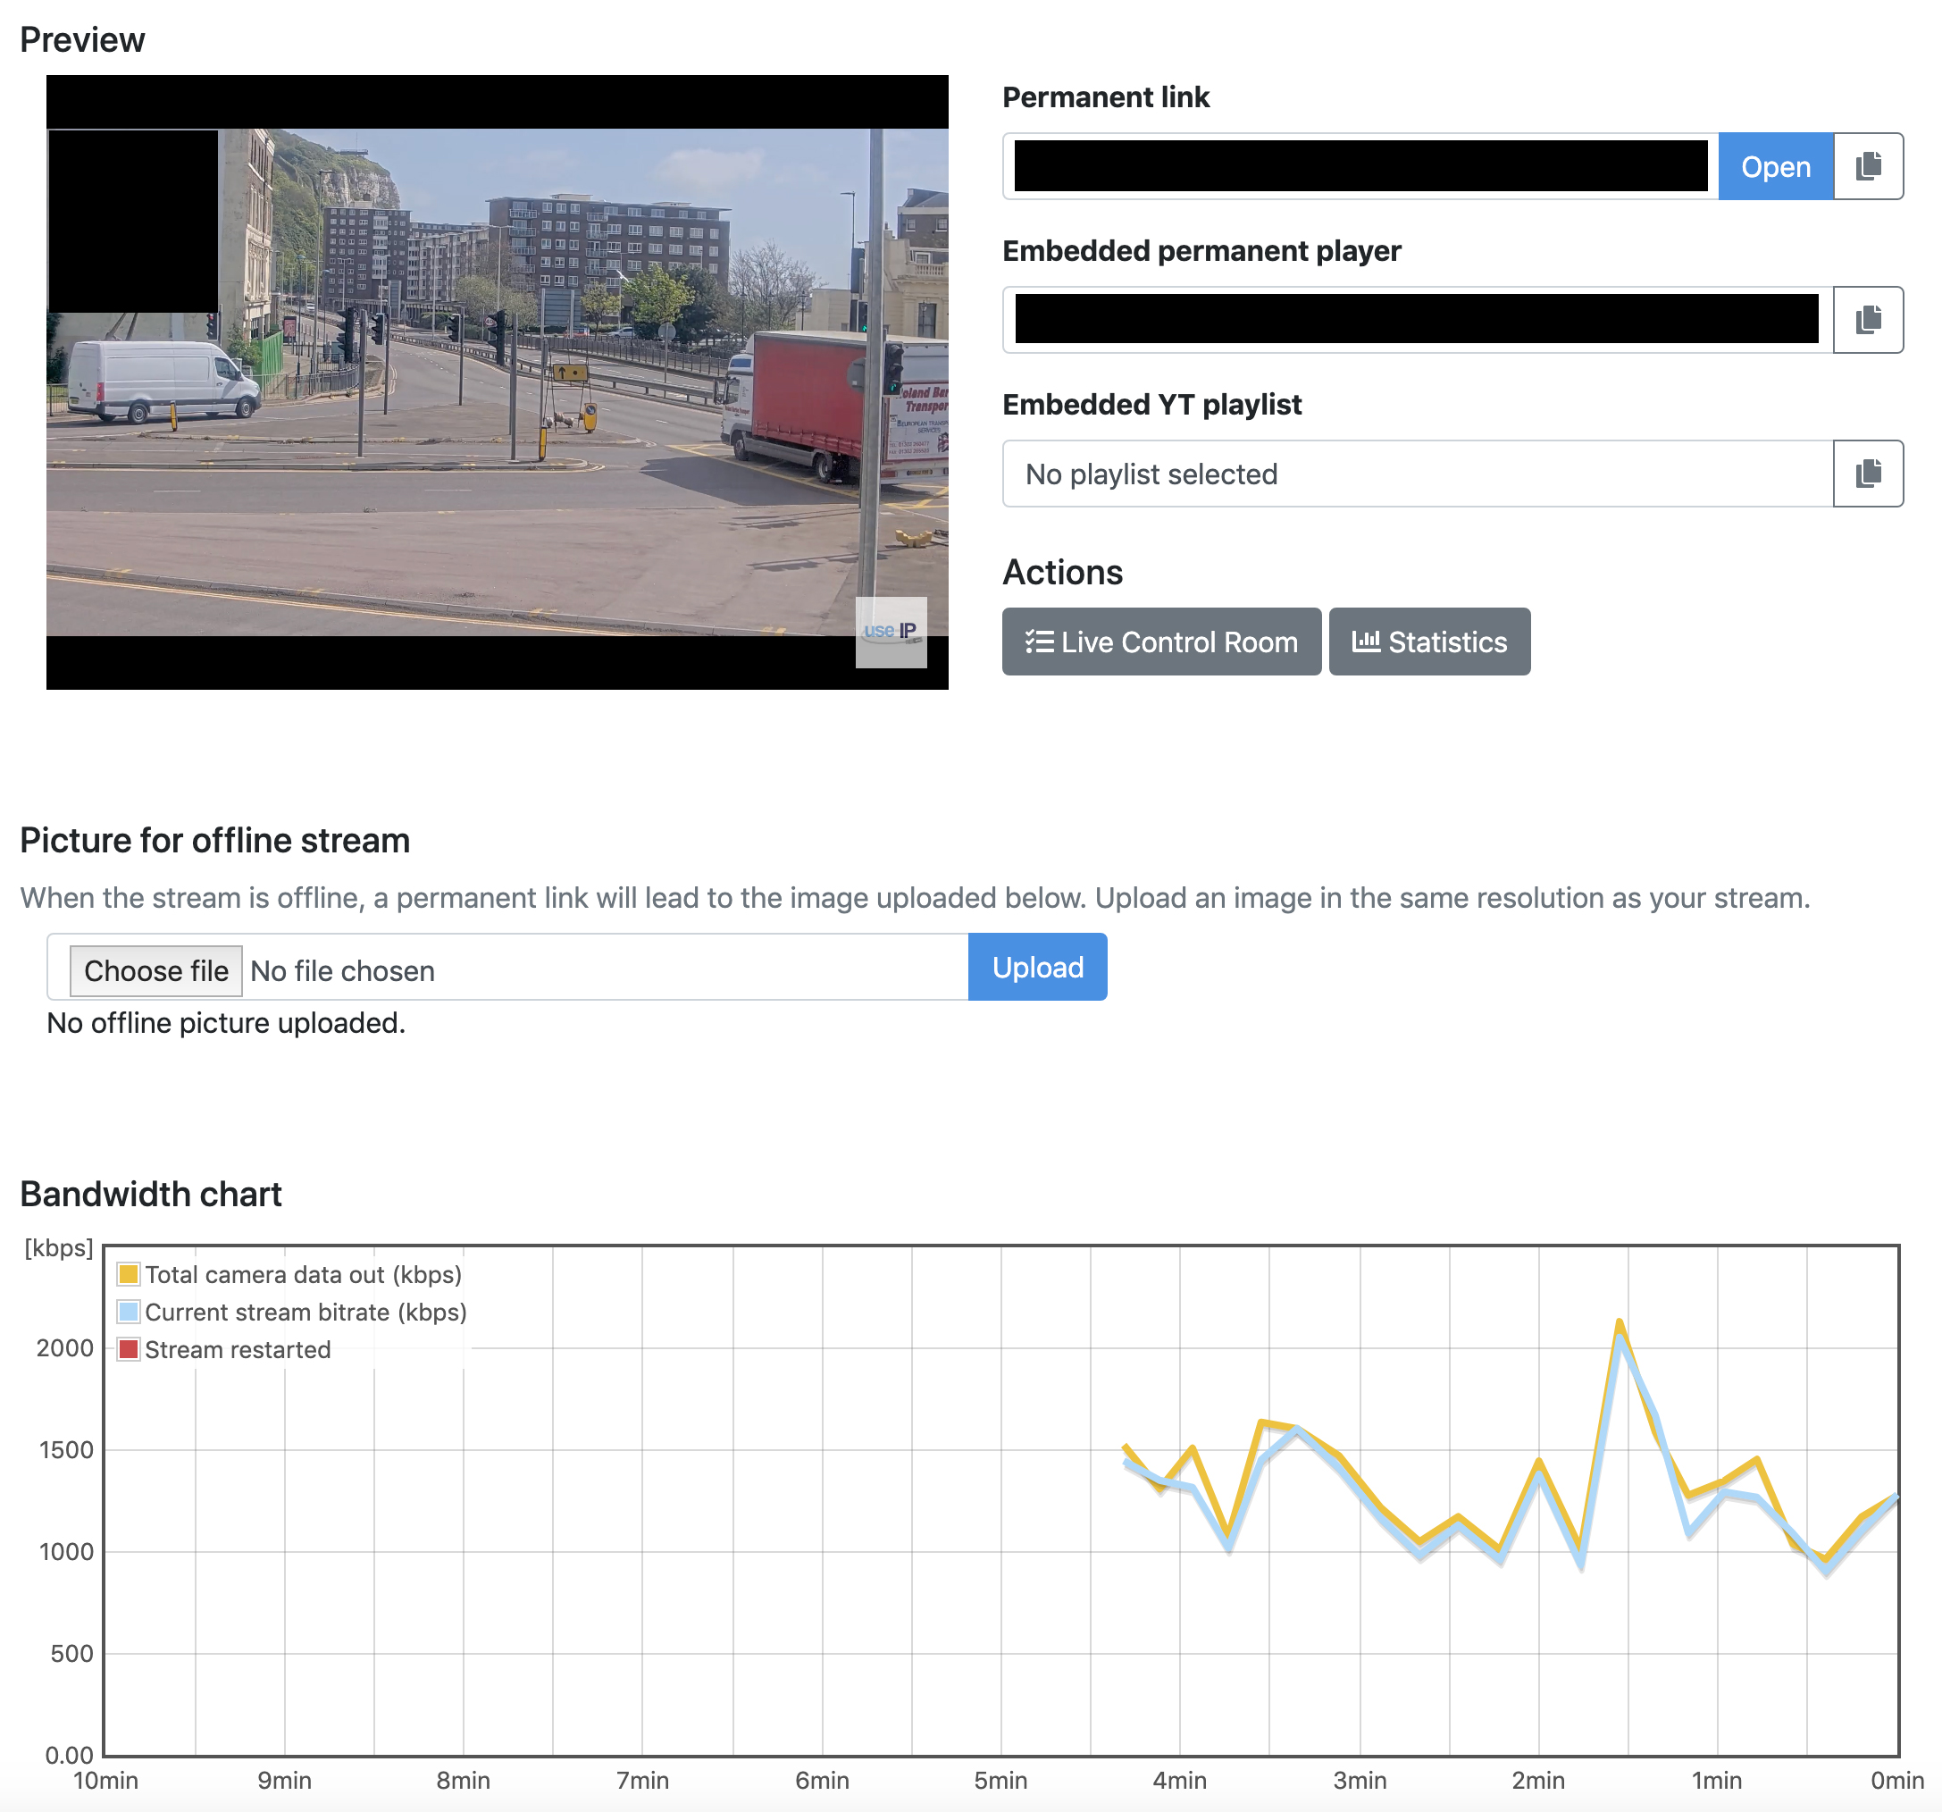Upload the selected offline picture
This screenshot has width=1942, height=1812.
click(x=1037, y=967)
